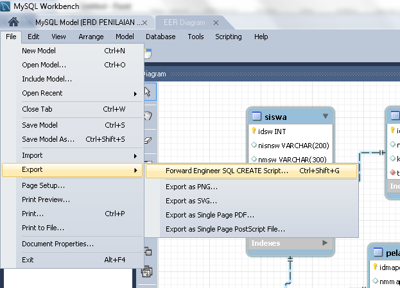Select the hand pan tool
The width and height of the screenshot is (400, 288).
click(x=148, y=115)
